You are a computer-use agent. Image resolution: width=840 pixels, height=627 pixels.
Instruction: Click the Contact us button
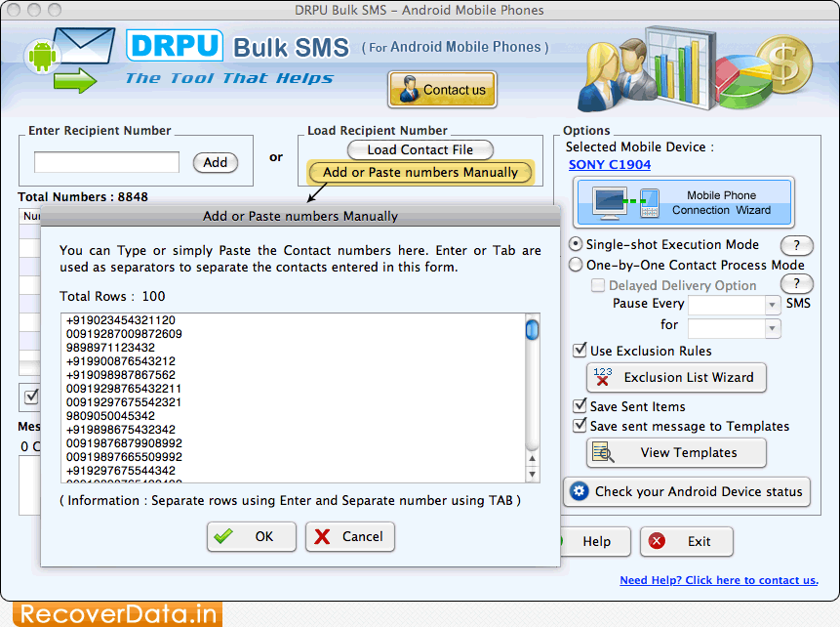tap(442, 90)
